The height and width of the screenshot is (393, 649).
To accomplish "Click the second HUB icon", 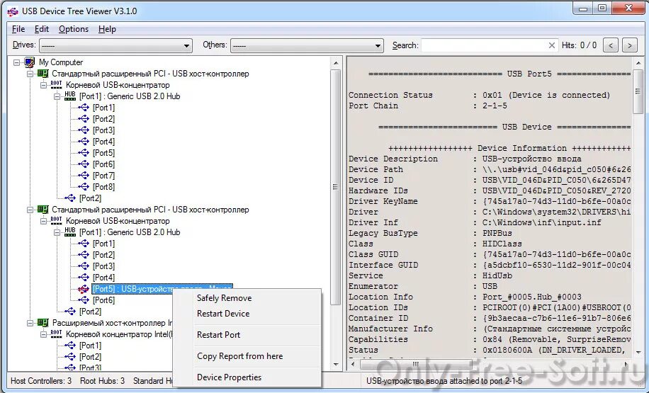I will tap(70, 232).
